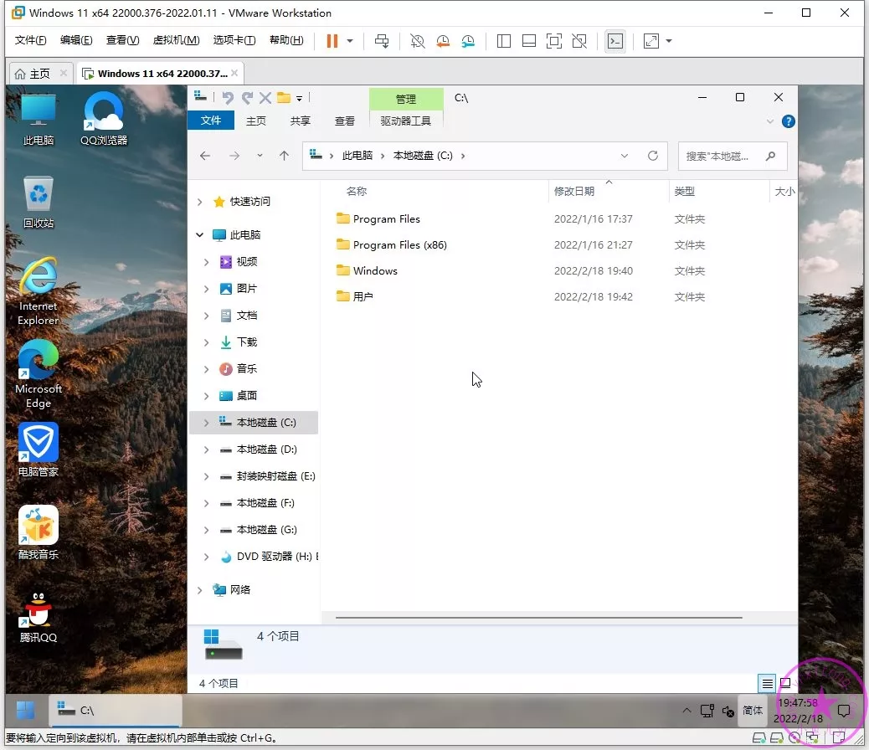The width and height of the screenshot is (869, 750).
Task: Click the Explorer refresh button
Action: [x=653, y=156]
